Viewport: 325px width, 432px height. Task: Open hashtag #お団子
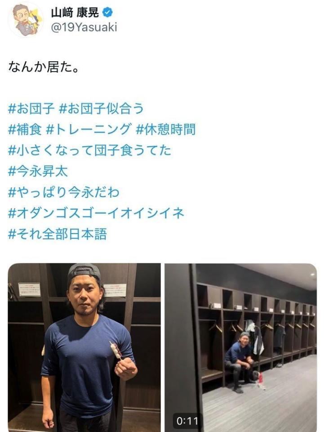pyautogui.click(x=31, y=108)
